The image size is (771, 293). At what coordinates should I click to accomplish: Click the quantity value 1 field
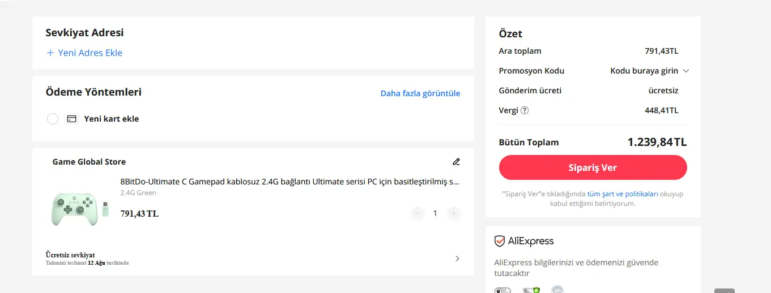tap(435, 213)
